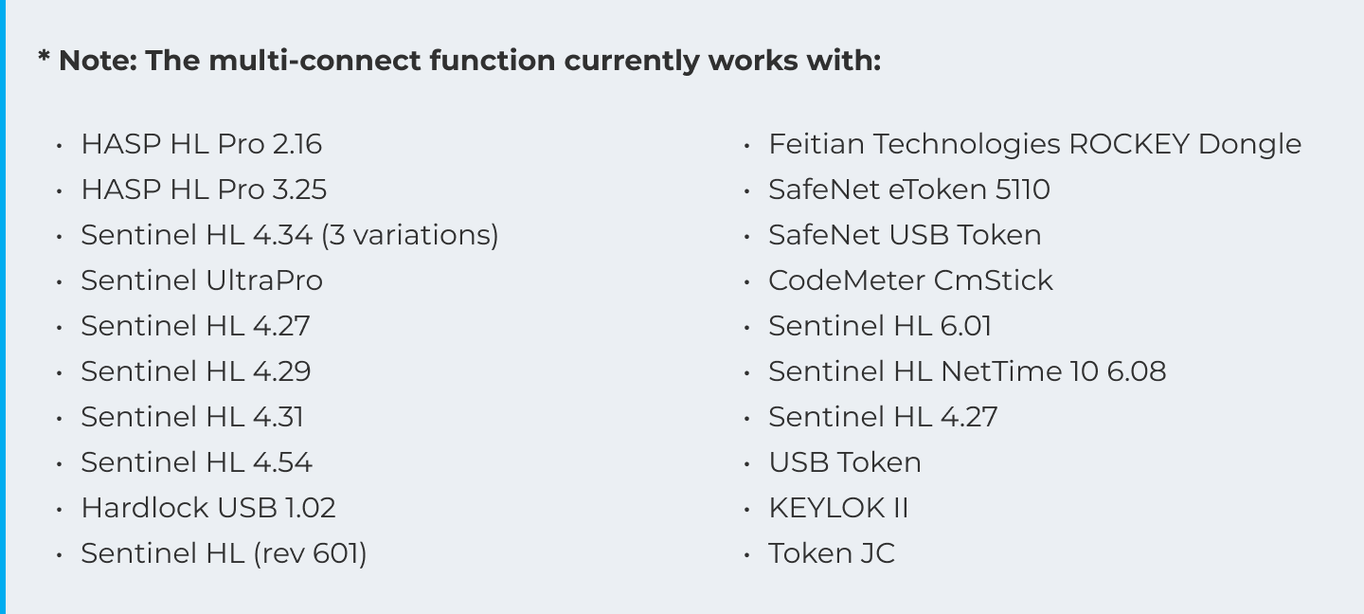Select the HASP HL Pro 3.25 entry
The image size is (1364, 614).
tap(204, 190)
